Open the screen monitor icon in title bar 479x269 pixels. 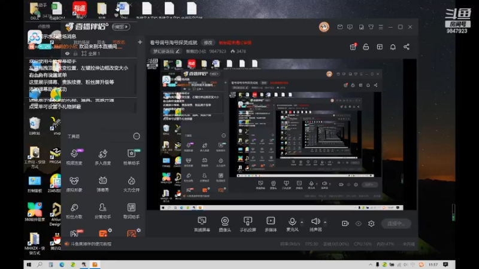[350, 27]
